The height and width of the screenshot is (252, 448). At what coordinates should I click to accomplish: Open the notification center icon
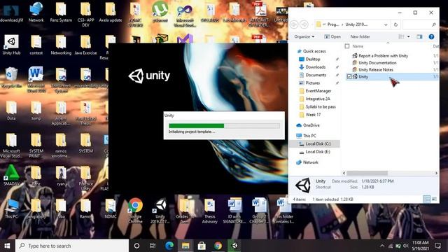pos(437,246)
